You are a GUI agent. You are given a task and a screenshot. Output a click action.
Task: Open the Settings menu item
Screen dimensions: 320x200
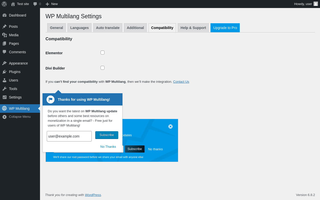tap(20, 97)
